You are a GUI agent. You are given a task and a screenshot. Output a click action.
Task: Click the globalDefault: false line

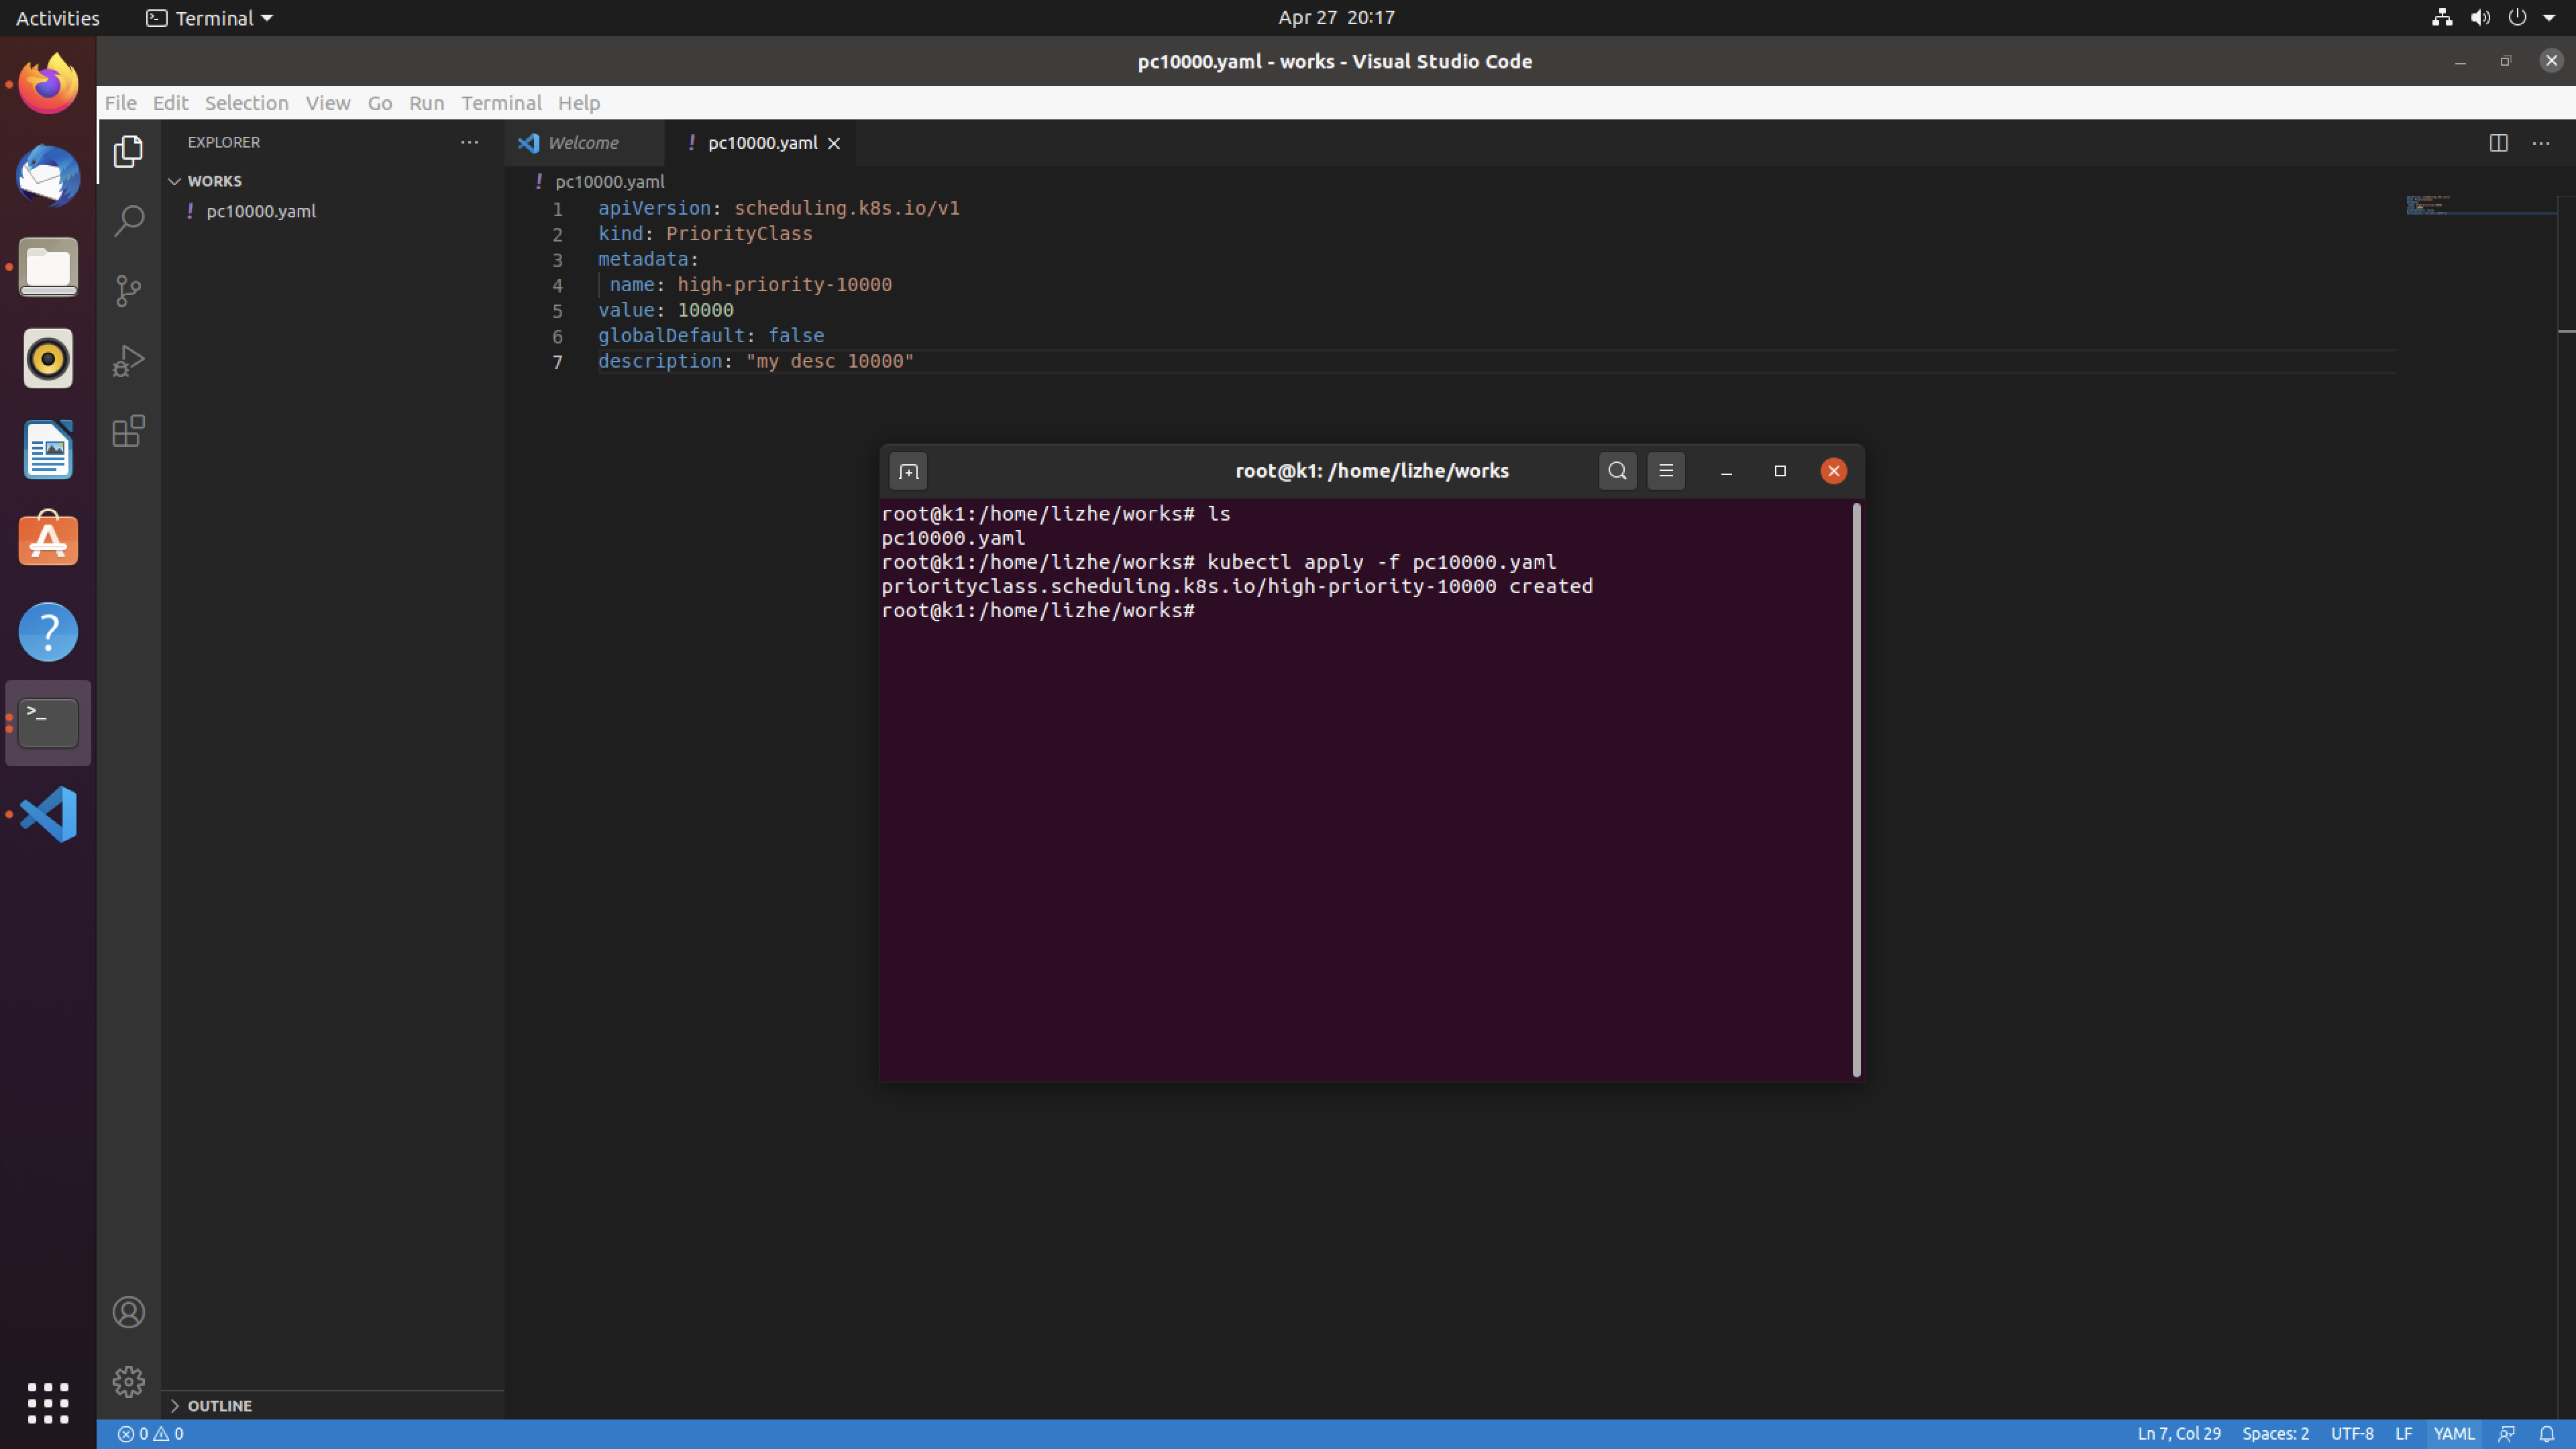pyautogui.click(x=711, y=336)
